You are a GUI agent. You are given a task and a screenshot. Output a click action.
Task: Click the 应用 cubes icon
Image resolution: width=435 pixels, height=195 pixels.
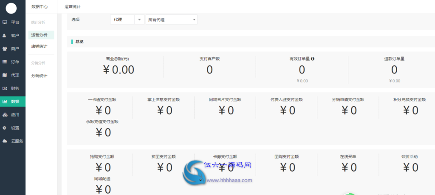[4, 115]
